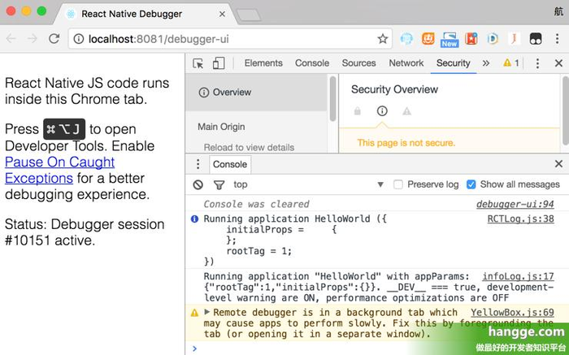Select the Console drawer tab
569x355 pixels.
click(230, 164)
